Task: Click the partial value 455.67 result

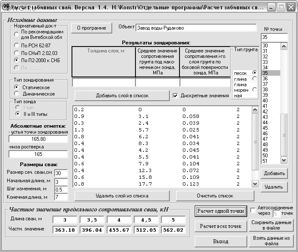Action: point(119,230)
